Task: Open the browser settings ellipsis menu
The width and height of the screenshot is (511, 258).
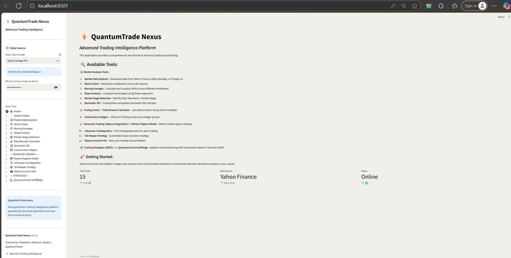Action: [494, 6]
